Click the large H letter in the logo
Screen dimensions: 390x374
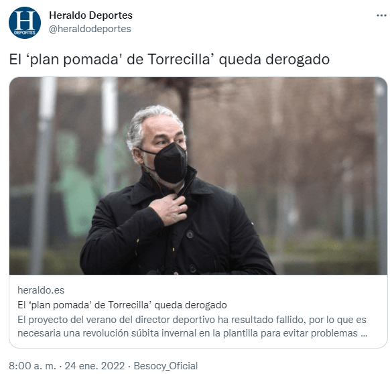(x=25, y=20)
